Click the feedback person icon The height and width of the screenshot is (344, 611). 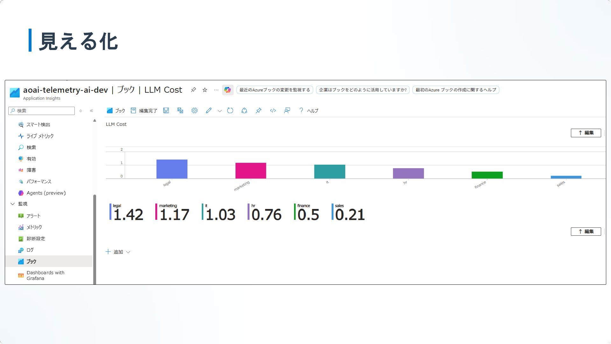point(287,111)
